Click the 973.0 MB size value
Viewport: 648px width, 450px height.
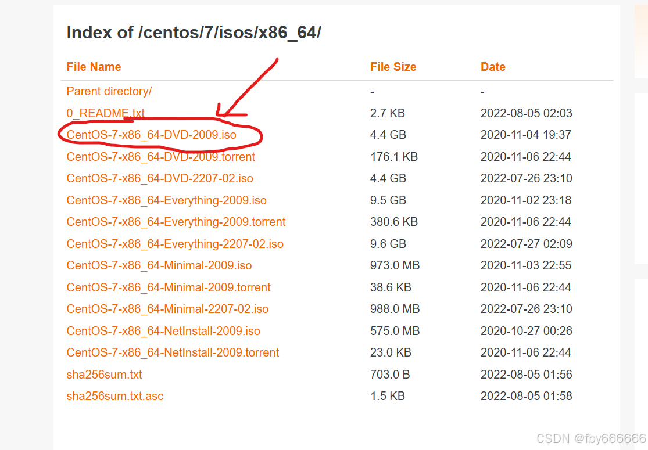point(395,265)
